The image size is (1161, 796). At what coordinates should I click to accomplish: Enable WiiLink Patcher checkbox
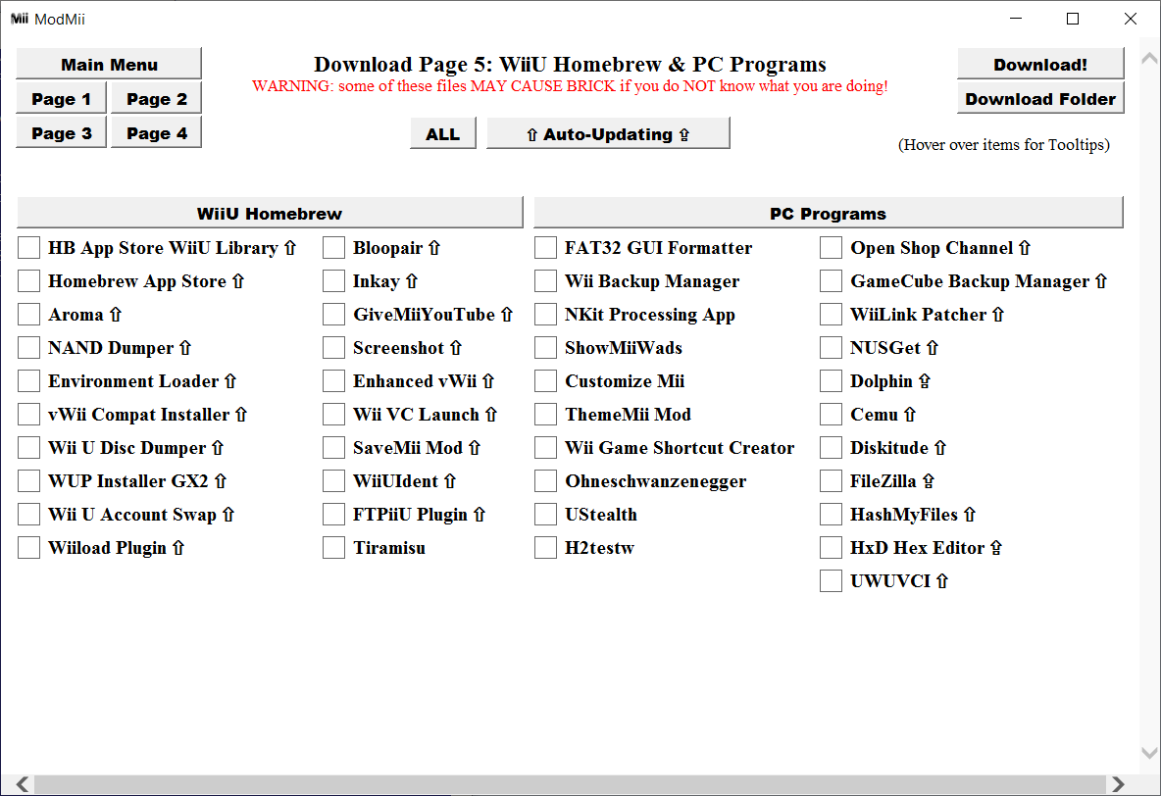(831, 315)
